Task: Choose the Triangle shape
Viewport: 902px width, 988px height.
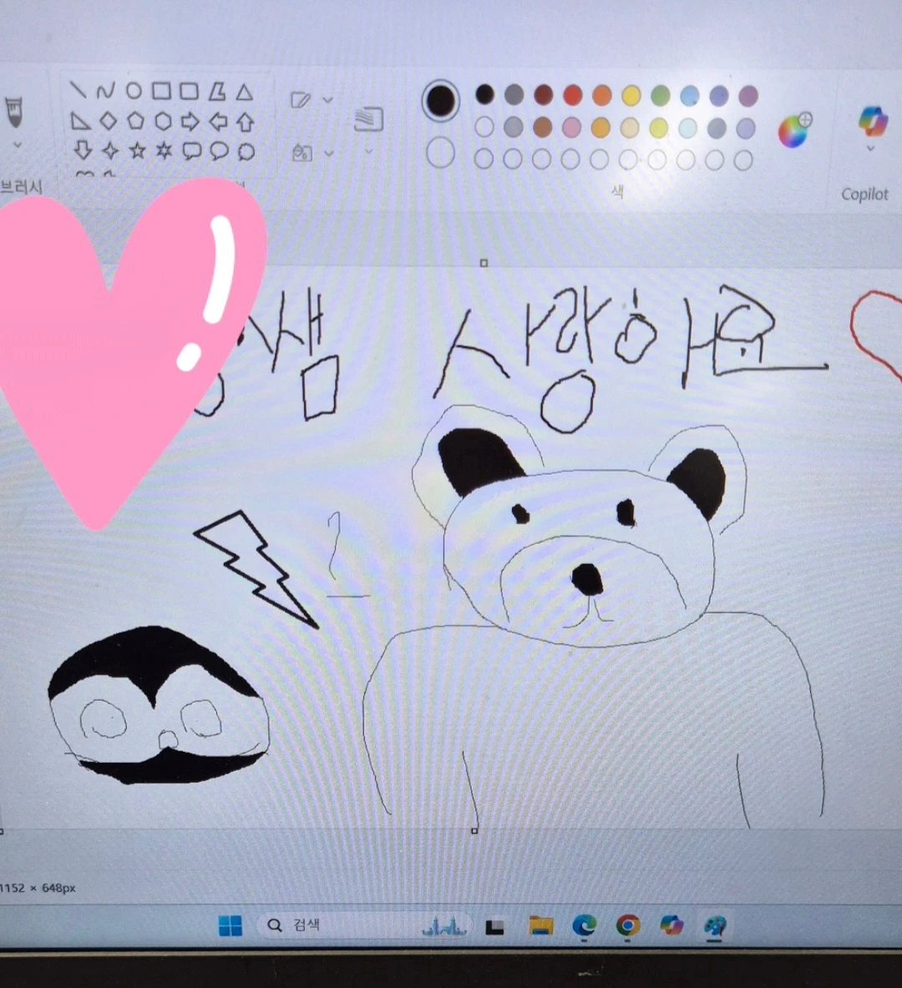Action: [x=245, y=93]
